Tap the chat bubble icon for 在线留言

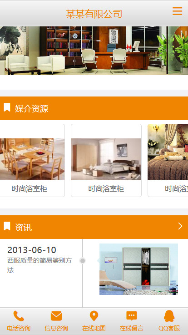(132, 316)
